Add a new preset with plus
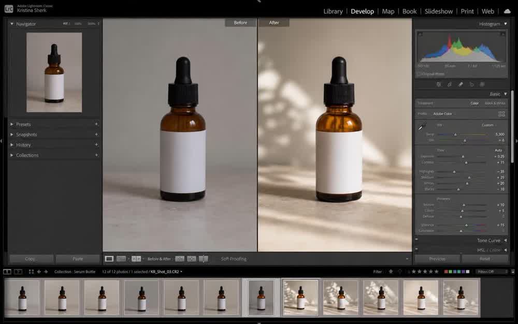This screenshot has height=324, width=518. click(x=96, y=124)
